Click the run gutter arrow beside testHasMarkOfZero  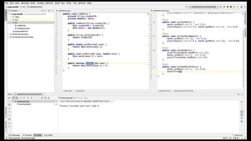pyautogui.click(x=154, y=67)
